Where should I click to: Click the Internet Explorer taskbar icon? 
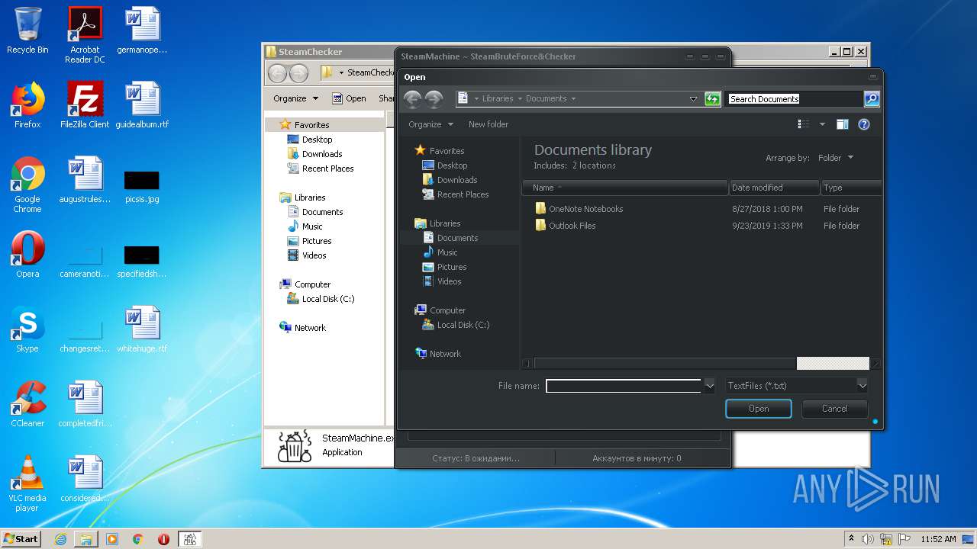pos(61,538)
